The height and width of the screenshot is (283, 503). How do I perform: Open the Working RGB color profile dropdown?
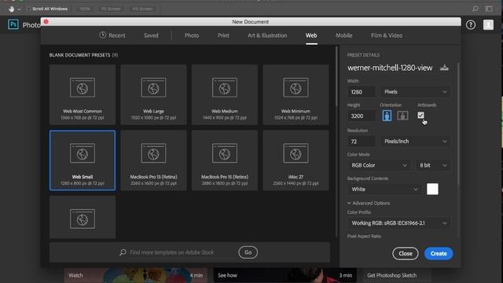point(398,223)
